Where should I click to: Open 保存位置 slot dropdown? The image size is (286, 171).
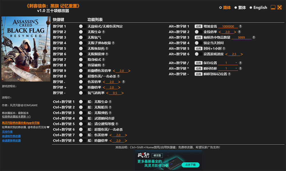pyautogui.click(x=228, y=63)
